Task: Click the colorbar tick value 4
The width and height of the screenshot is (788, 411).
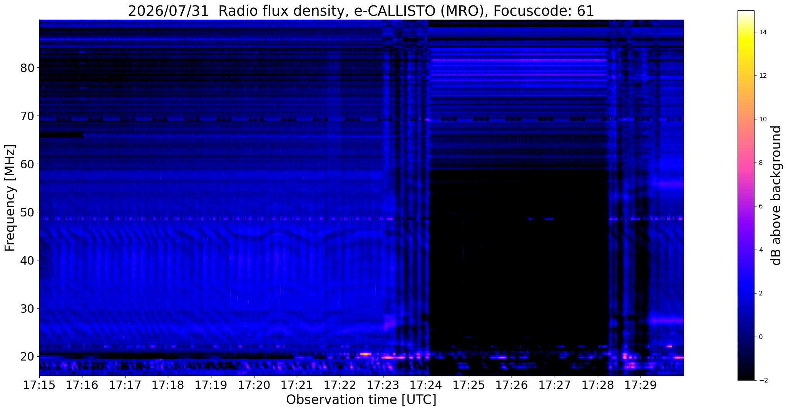Action: point(760,250)
